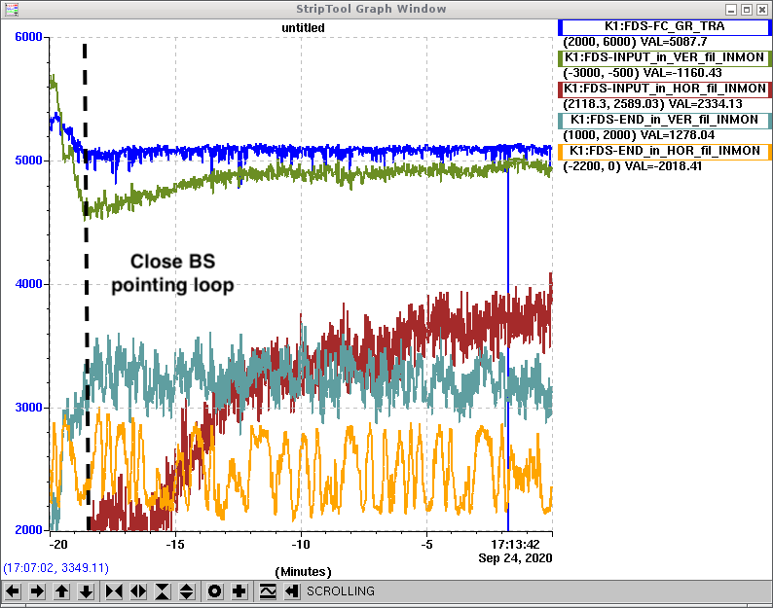Click the 2000 y-axis tick label
This screenshot has height=608, width=773.
click(x=28, y=529)
